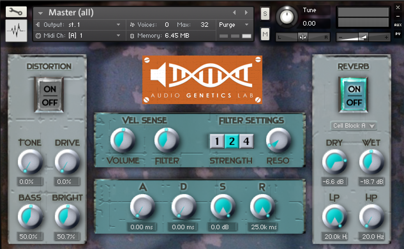Viewport: 404px width, 249px height.
Task: Click the distortion Bright knob
Action: click(67, 217)
